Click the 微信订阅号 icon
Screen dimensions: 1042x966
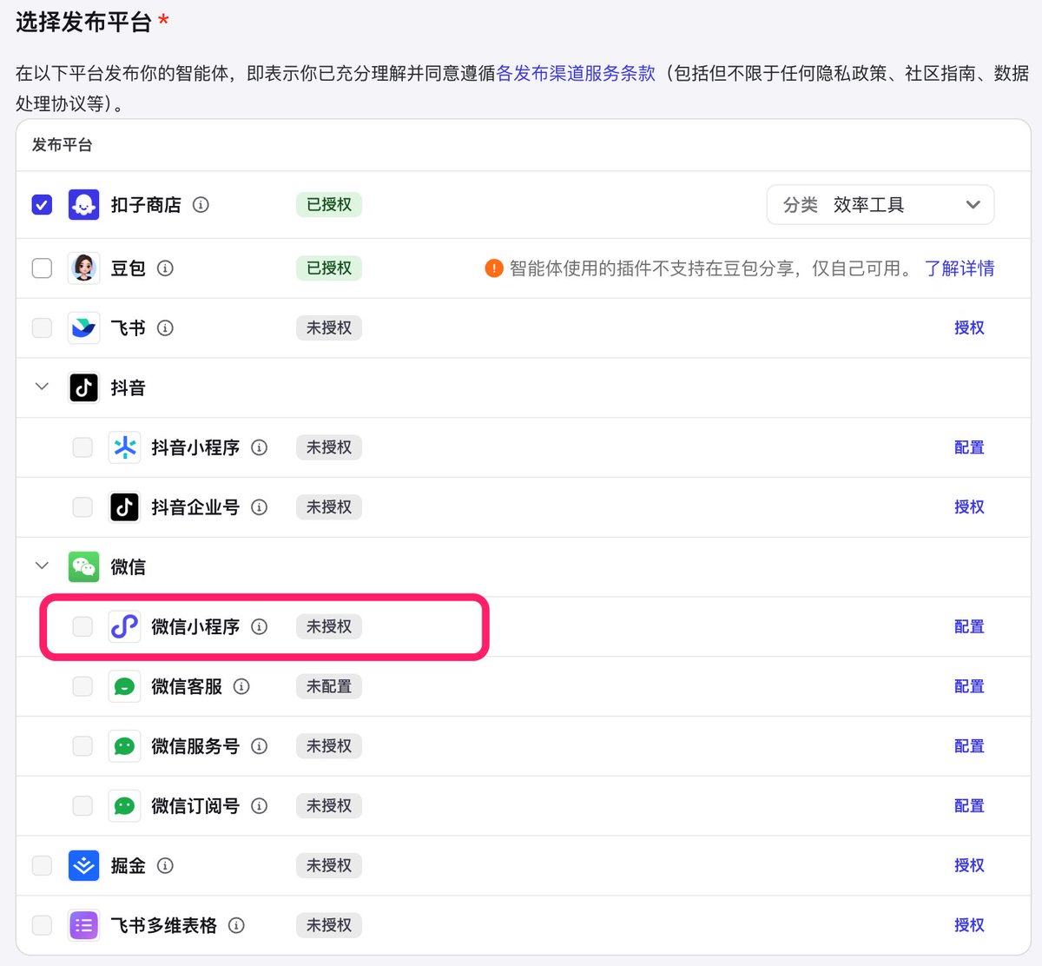coord(124,806)
